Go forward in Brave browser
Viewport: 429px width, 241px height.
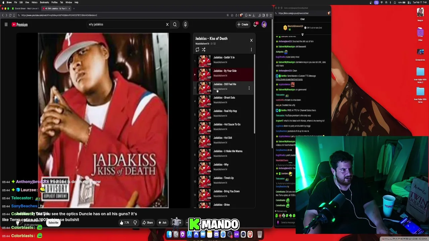(x=6, y=15)
